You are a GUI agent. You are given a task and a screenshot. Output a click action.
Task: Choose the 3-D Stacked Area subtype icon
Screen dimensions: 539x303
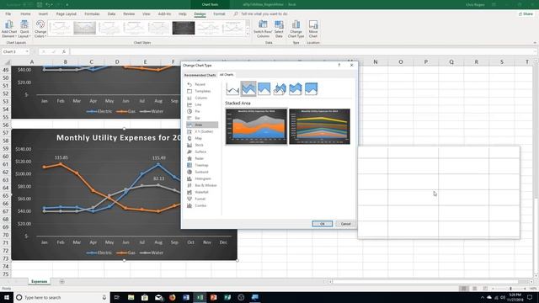coord(296,89)
